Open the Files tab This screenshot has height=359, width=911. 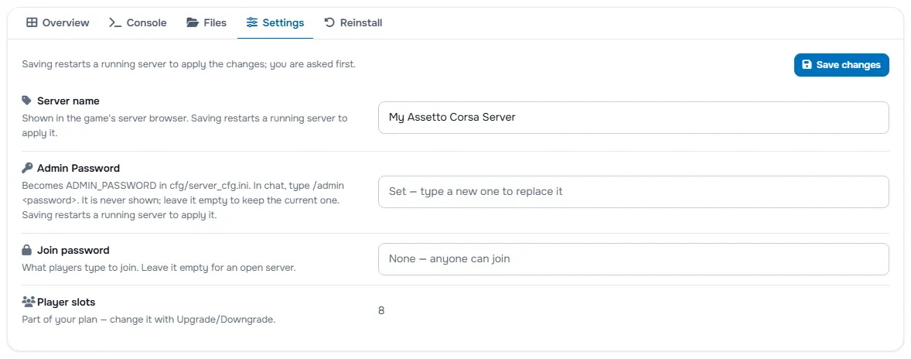point(206,22)
